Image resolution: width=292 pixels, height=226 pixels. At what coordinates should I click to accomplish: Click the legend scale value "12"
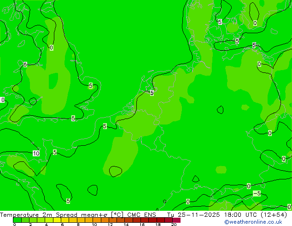110,225
